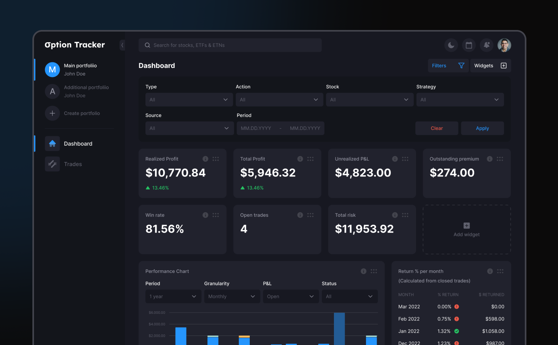Select the Trades icon in the sidebar
558x345 pixels.
[52, 164]
